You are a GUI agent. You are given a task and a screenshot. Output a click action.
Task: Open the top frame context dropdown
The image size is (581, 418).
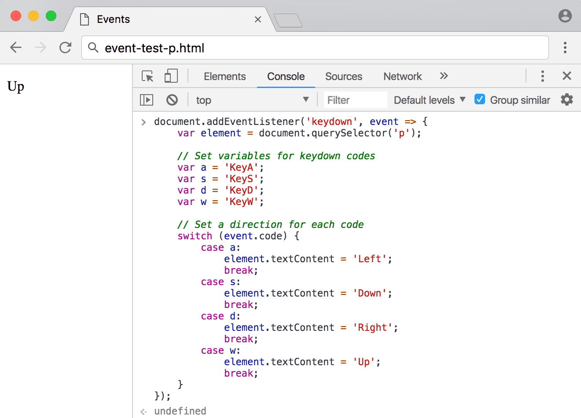tap(253, 100)
